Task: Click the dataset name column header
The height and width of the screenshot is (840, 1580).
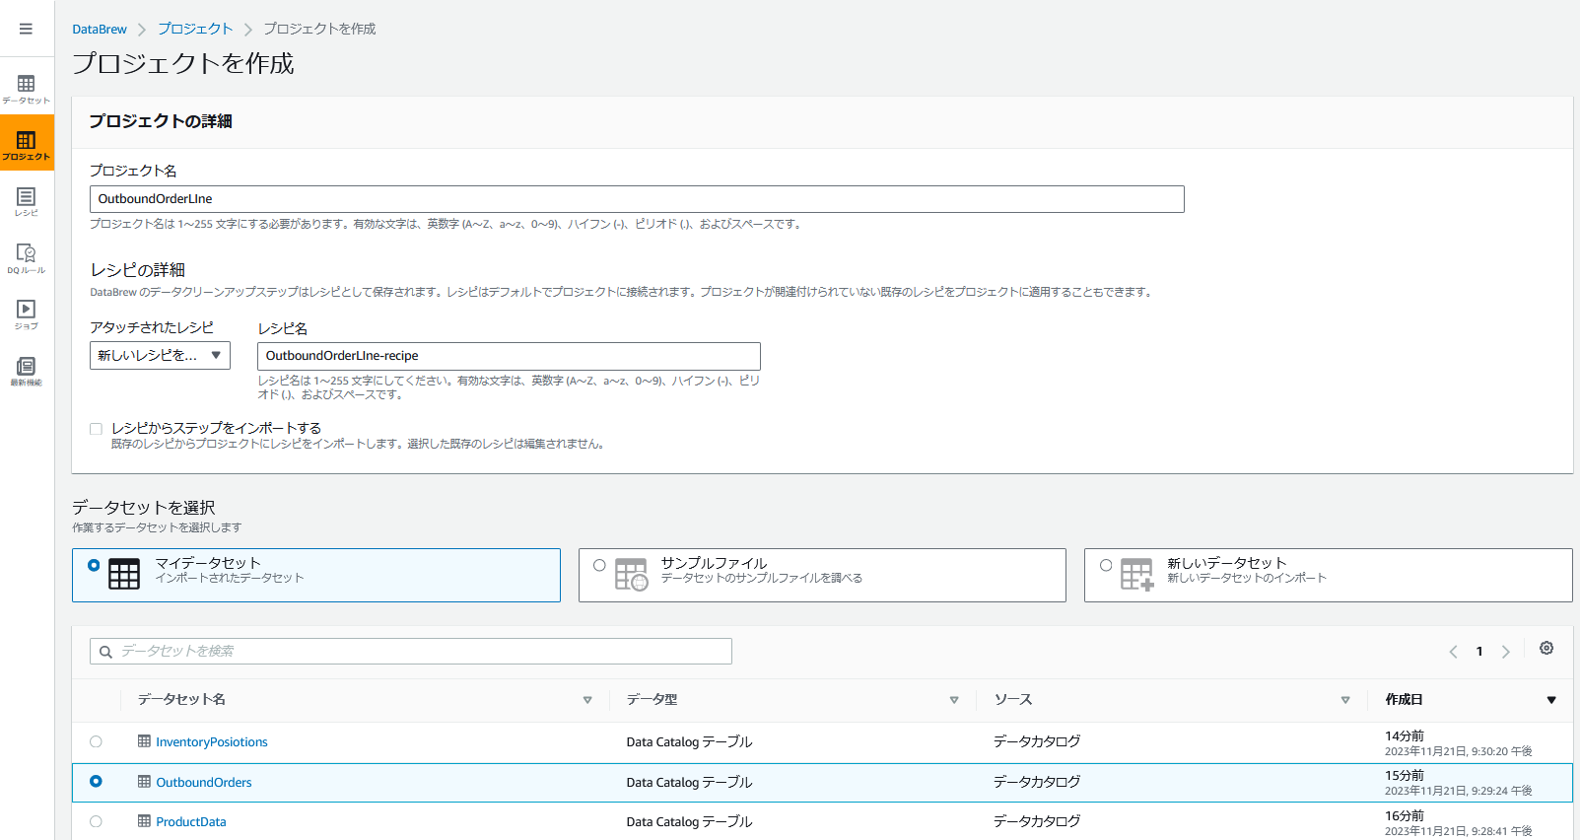Action: pyautogui.click(x=181, y=699)
